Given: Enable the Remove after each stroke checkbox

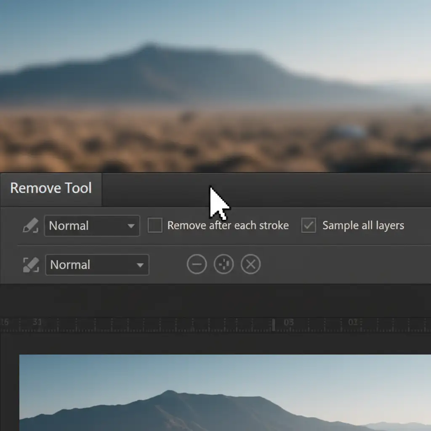Looking at the screenshot, I should [x=155, y=226].
